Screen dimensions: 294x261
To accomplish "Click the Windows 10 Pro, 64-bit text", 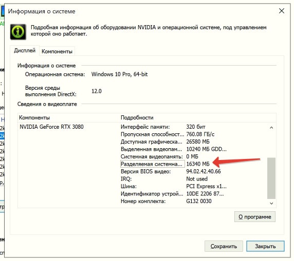I will pos(120,74).
